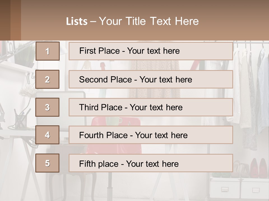Image resolution: width=269 pixels, height=201 pixels.
Task: Select the 'Fifth place' text box
Action: (x=151, y=163)
